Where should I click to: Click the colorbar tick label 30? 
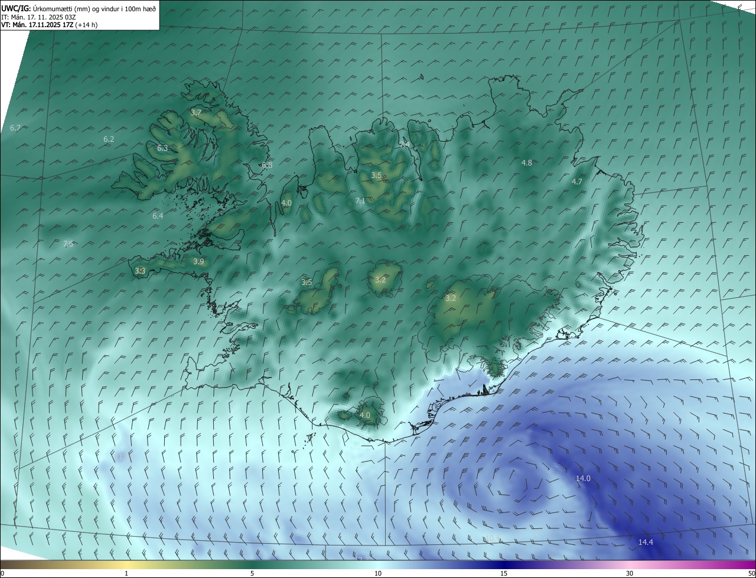pos(630,573)
